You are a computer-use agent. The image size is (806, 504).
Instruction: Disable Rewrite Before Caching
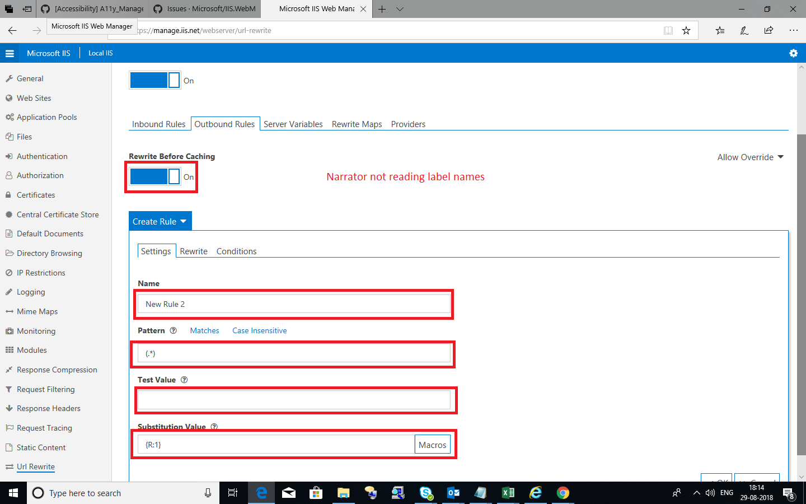click(x=154, y=176)
